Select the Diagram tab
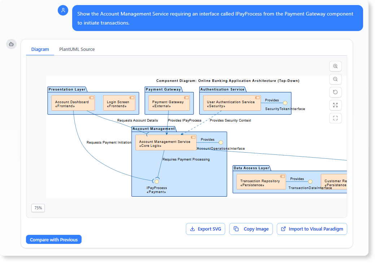The height and width of the screenshot is (263, 375). [40, 49]
